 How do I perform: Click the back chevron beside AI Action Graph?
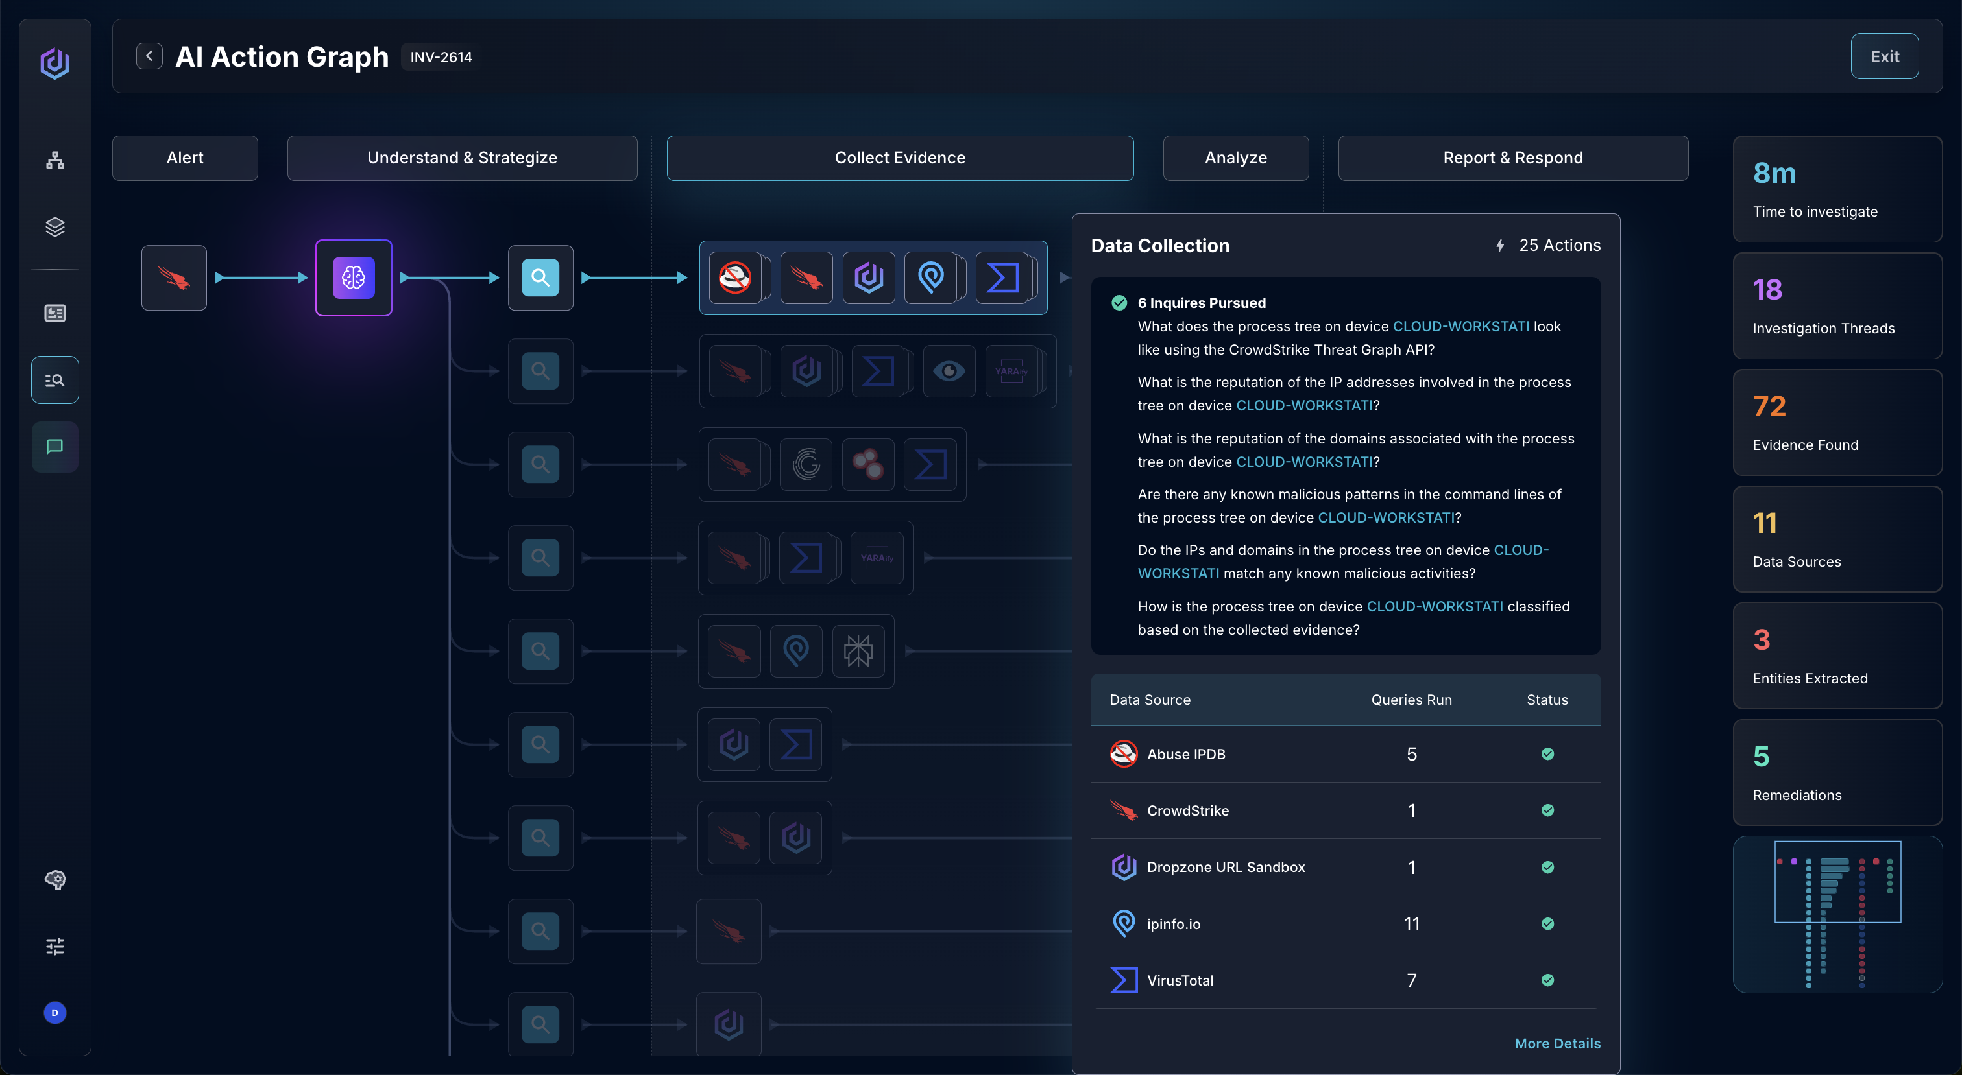(x=149, y=56)
